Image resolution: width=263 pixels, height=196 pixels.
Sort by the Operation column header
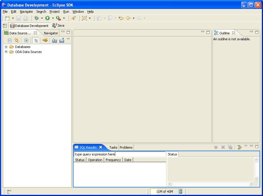[x=95, y=160]
